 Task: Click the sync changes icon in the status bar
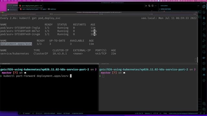pyautogui.click(x=33, y=113)
